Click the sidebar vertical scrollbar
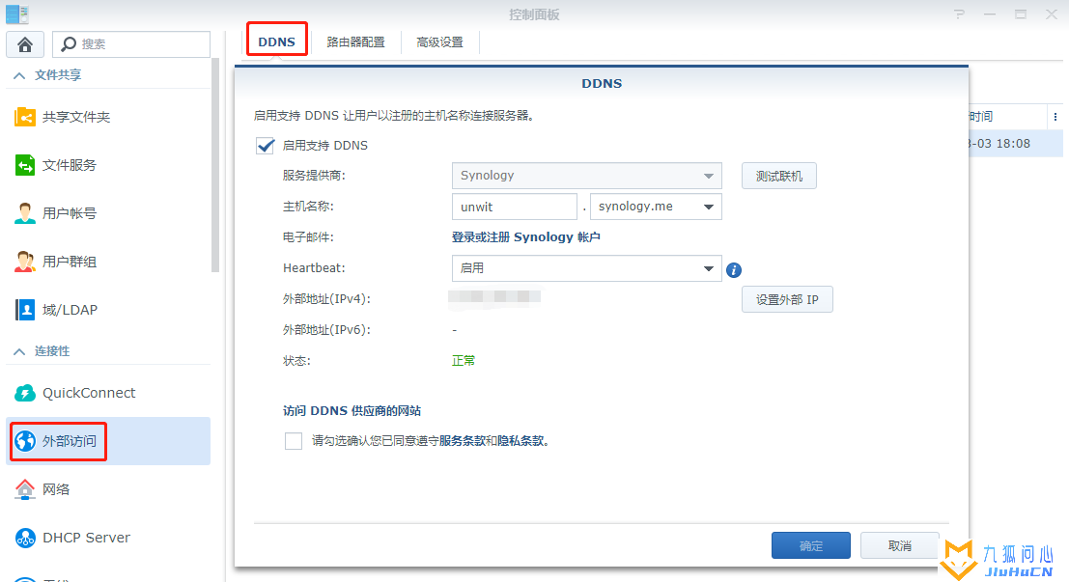 [215, 165]
